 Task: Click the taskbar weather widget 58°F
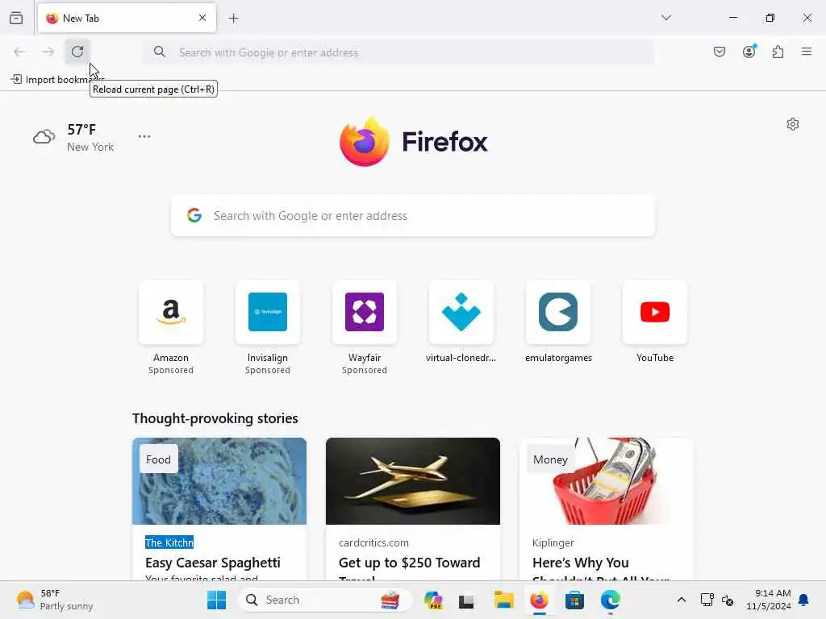click(x=56, y=600)
